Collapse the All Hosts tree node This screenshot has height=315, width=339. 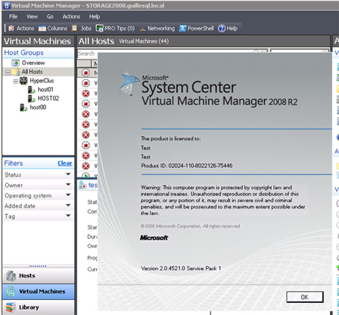pos(8,72)
